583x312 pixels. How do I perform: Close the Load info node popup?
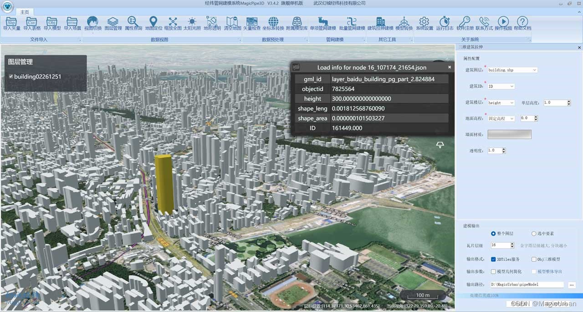[450, 67]
